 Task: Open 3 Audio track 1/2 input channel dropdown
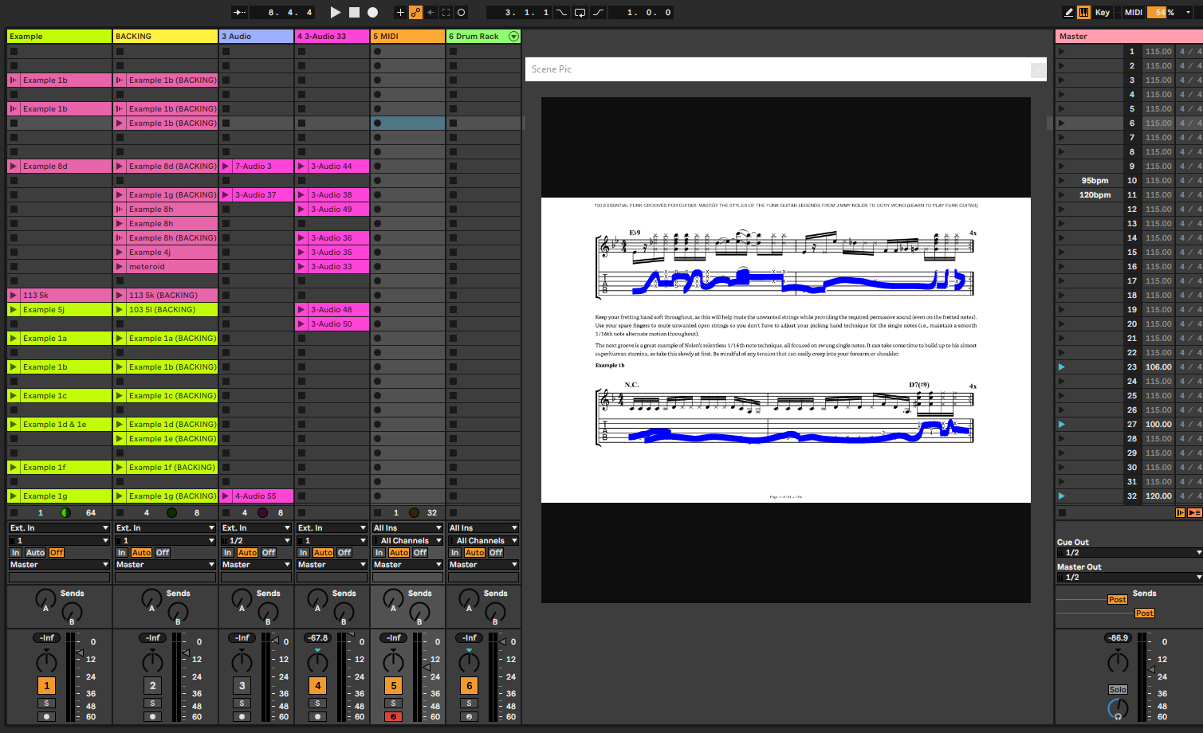coord(256,541)
